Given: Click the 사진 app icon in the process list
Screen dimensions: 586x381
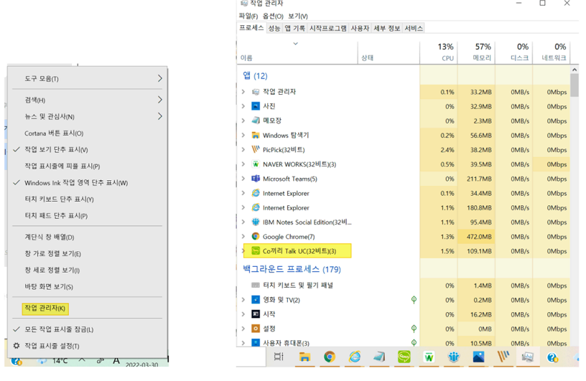Looking at the screenshot, I should coord(256,106).
